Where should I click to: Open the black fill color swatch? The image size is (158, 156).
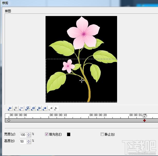click(x=69, y=134)
